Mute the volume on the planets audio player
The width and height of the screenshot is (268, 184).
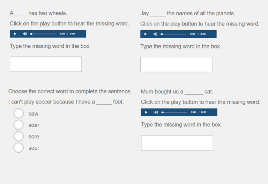(155, 34)
